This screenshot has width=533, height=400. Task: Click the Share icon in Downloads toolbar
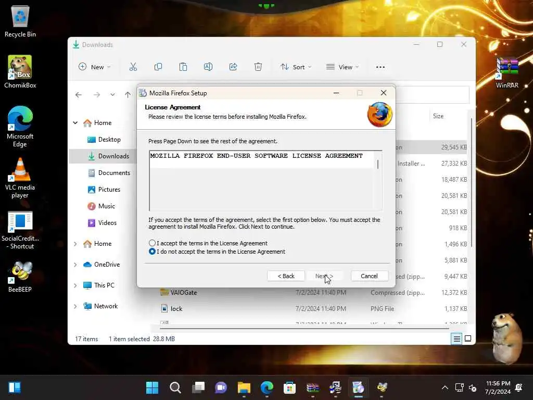[233, 67]
